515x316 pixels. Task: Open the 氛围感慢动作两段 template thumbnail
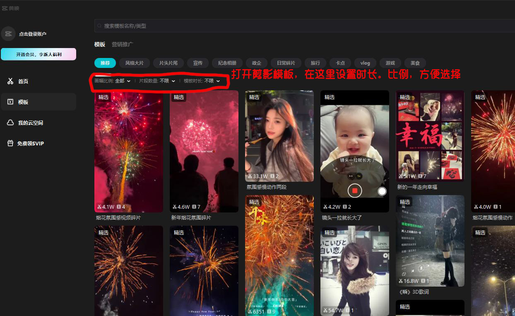[x=279, y=136]
